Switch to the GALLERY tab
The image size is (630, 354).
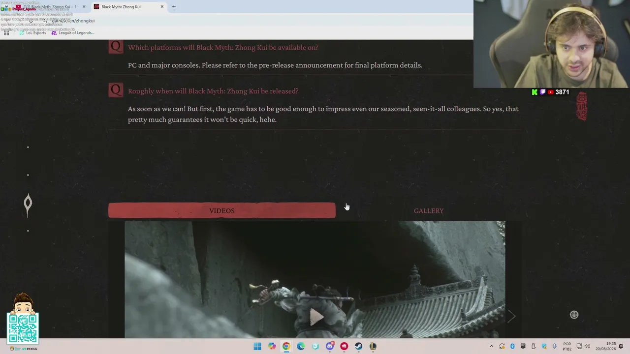pyautogui.click(x=429, y=210)
